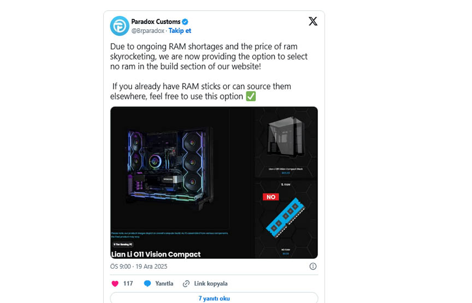472x303 pixels.
Task: Click the 117 likes count
Action: tap(128, 283)
